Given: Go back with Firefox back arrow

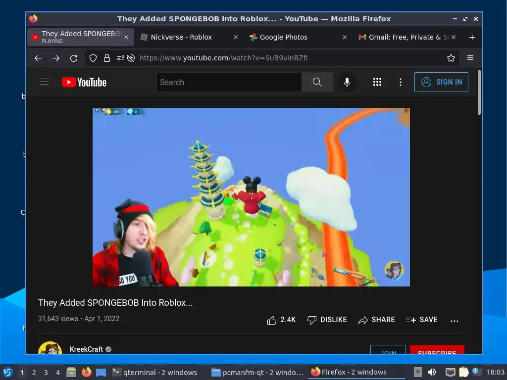Looking at the screenshot, I should coord(38,58).
